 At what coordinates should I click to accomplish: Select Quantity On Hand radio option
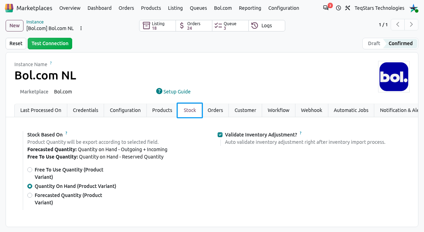(x=30, y=186)
